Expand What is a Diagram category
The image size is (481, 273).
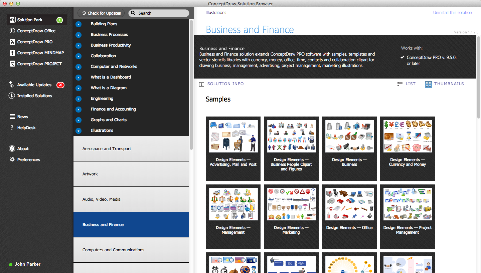point(78,88)
